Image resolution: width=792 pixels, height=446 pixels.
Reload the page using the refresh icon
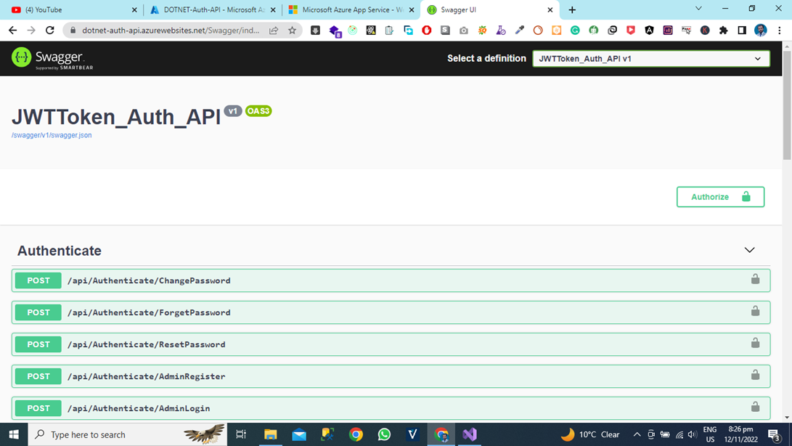[49, 31]
